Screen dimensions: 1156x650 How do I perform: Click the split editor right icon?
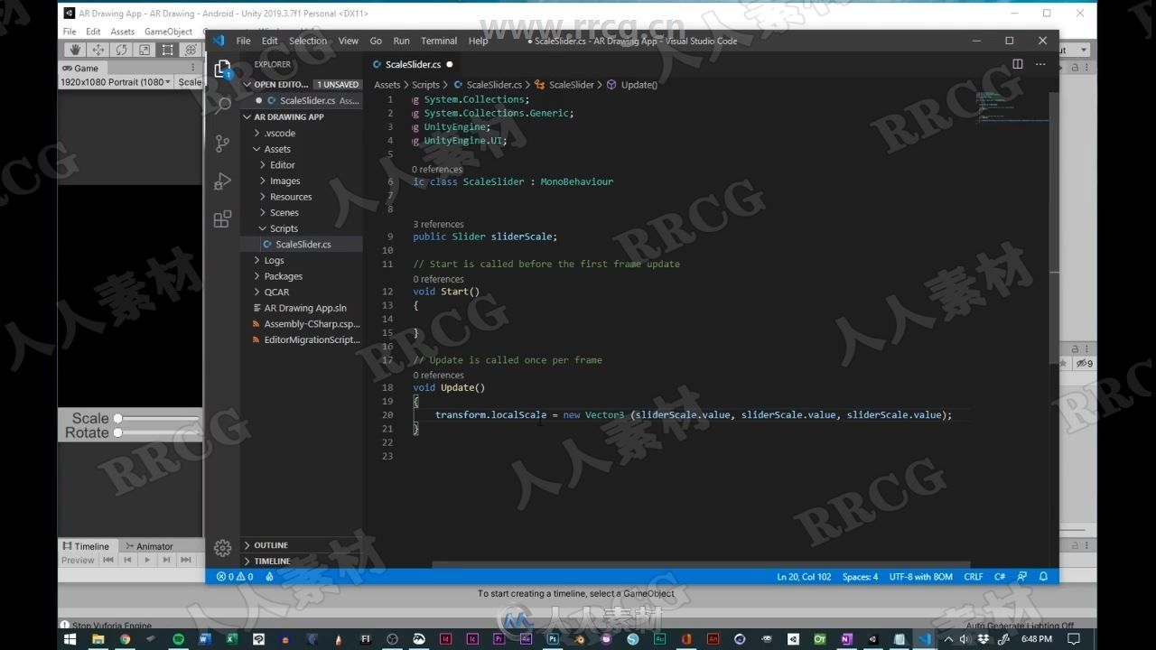[1018, 64]
